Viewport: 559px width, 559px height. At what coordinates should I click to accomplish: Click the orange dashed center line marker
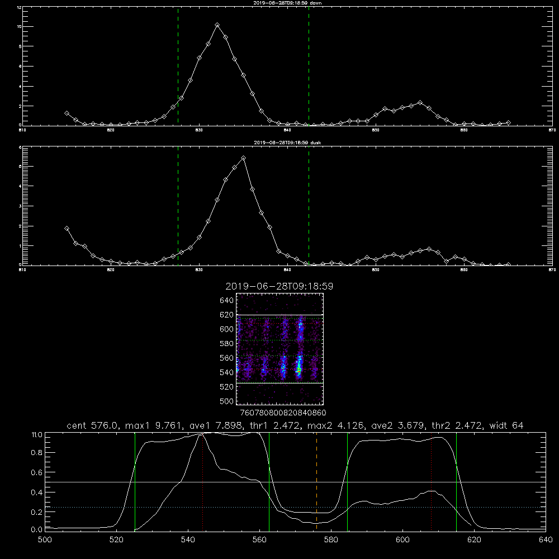pyautogui.click(x=316, y=482)
